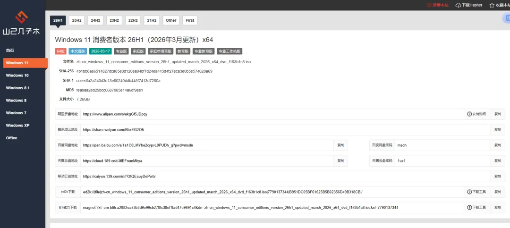Switch to the 24H2 tab
This screenshot has width=510, height=228.
click(95, 20)
